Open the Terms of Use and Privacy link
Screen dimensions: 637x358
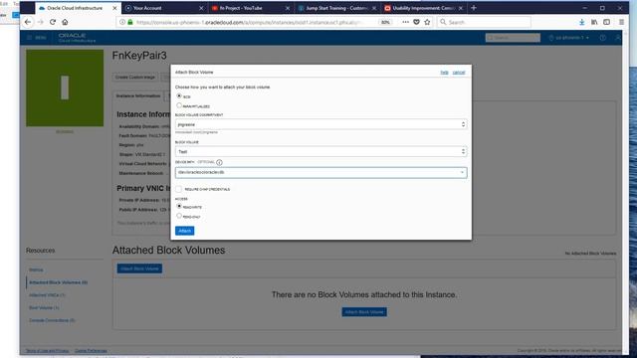[47, 350]
